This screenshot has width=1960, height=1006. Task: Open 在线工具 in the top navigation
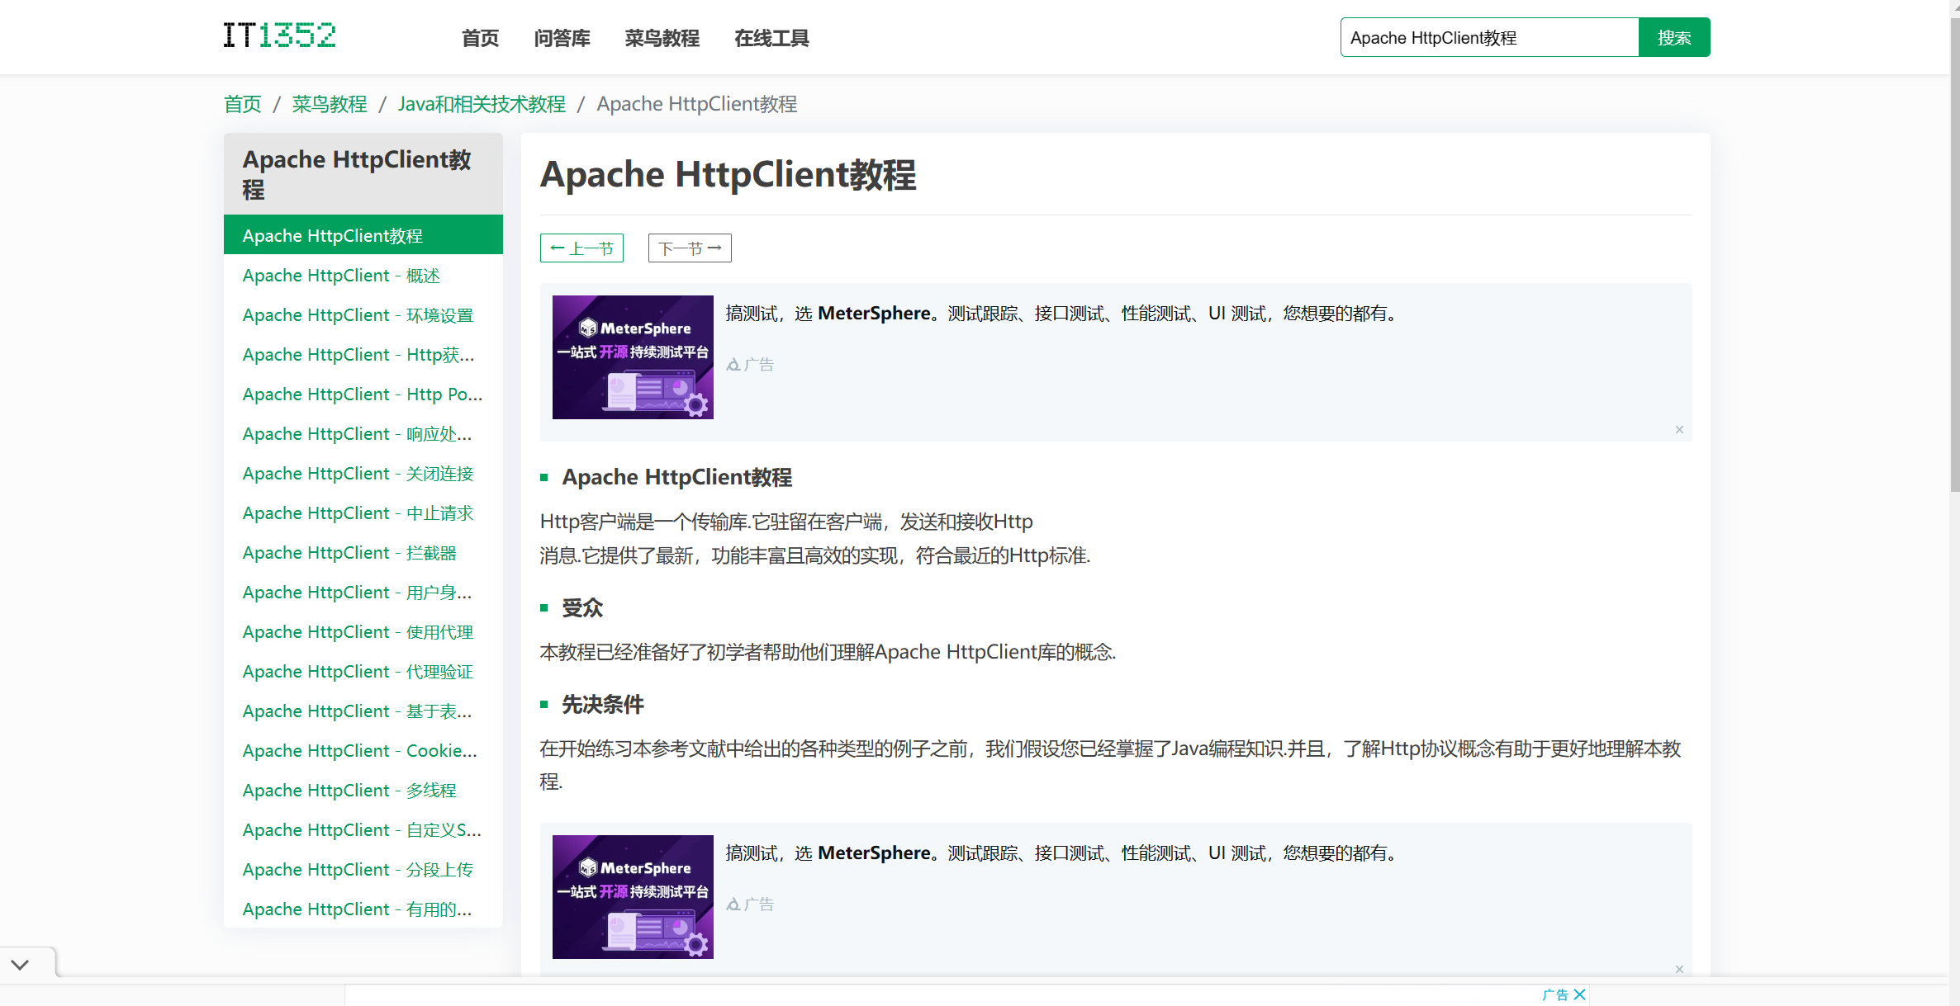pyautogui.click(x=771, y=38)
